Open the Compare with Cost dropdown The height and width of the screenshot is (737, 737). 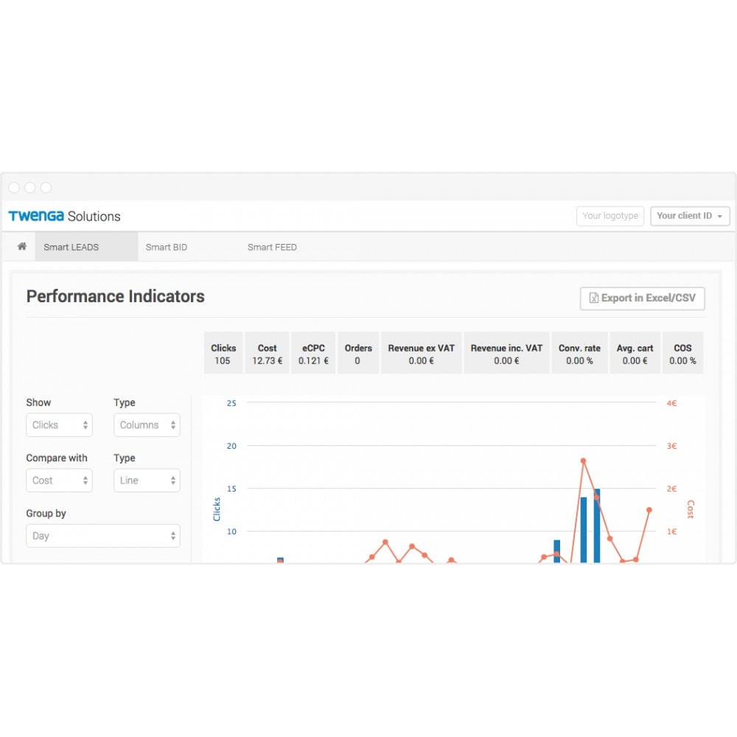tap(59, 481)
